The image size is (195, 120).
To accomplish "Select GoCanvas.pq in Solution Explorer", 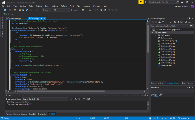I will point(166,38).
